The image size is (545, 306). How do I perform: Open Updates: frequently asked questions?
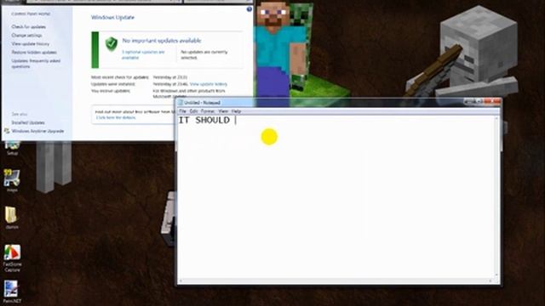[x=36, y=64]
